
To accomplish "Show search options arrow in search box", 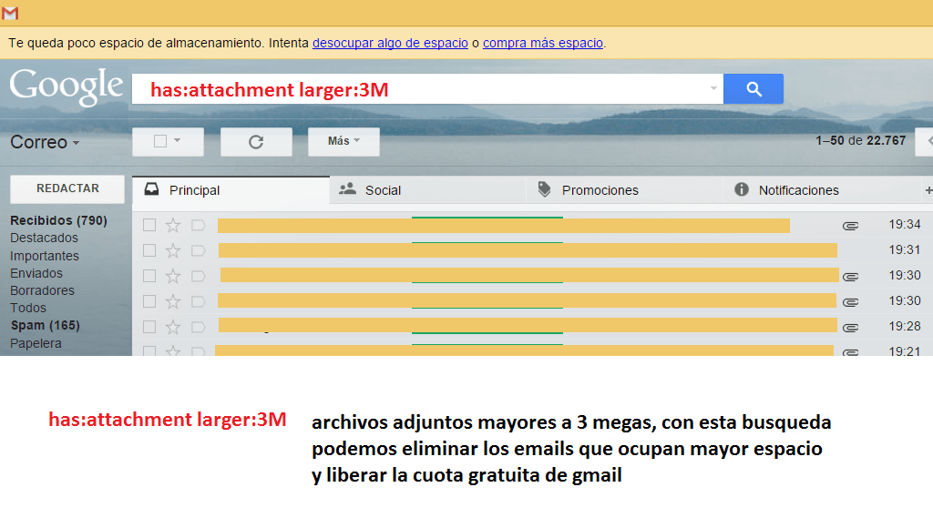I will tap(713, 88).
